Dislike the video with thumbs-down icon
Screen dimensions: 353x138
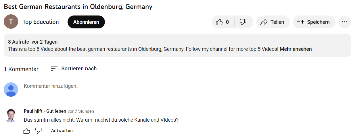243,22
